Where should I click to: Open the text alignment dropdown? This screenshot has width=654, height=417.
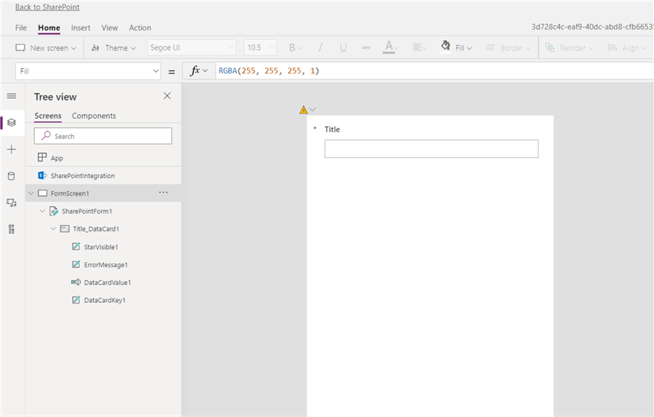pyautogui.click(x=419, y=47)
